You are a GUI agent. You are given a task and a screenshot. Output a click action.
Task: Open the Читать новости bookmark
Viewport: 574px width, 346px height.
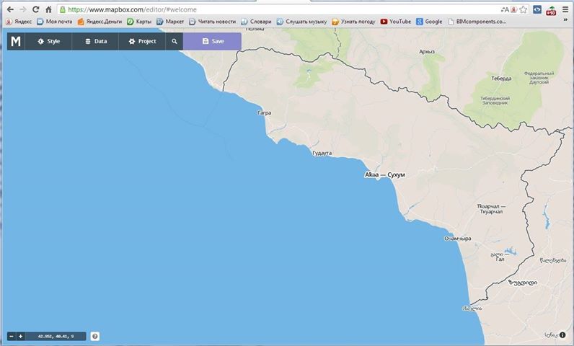tap(213, 22)
